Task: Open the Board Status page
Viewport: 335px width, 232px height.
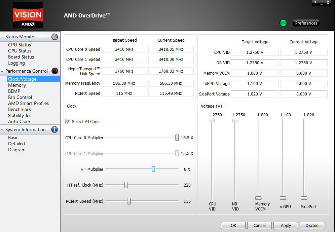Action: (21, 57)
